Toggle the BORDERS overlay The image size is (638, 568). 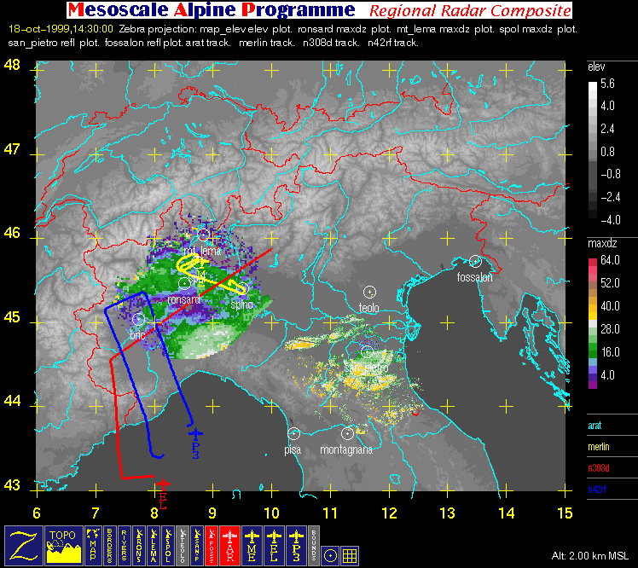[110, 546]
